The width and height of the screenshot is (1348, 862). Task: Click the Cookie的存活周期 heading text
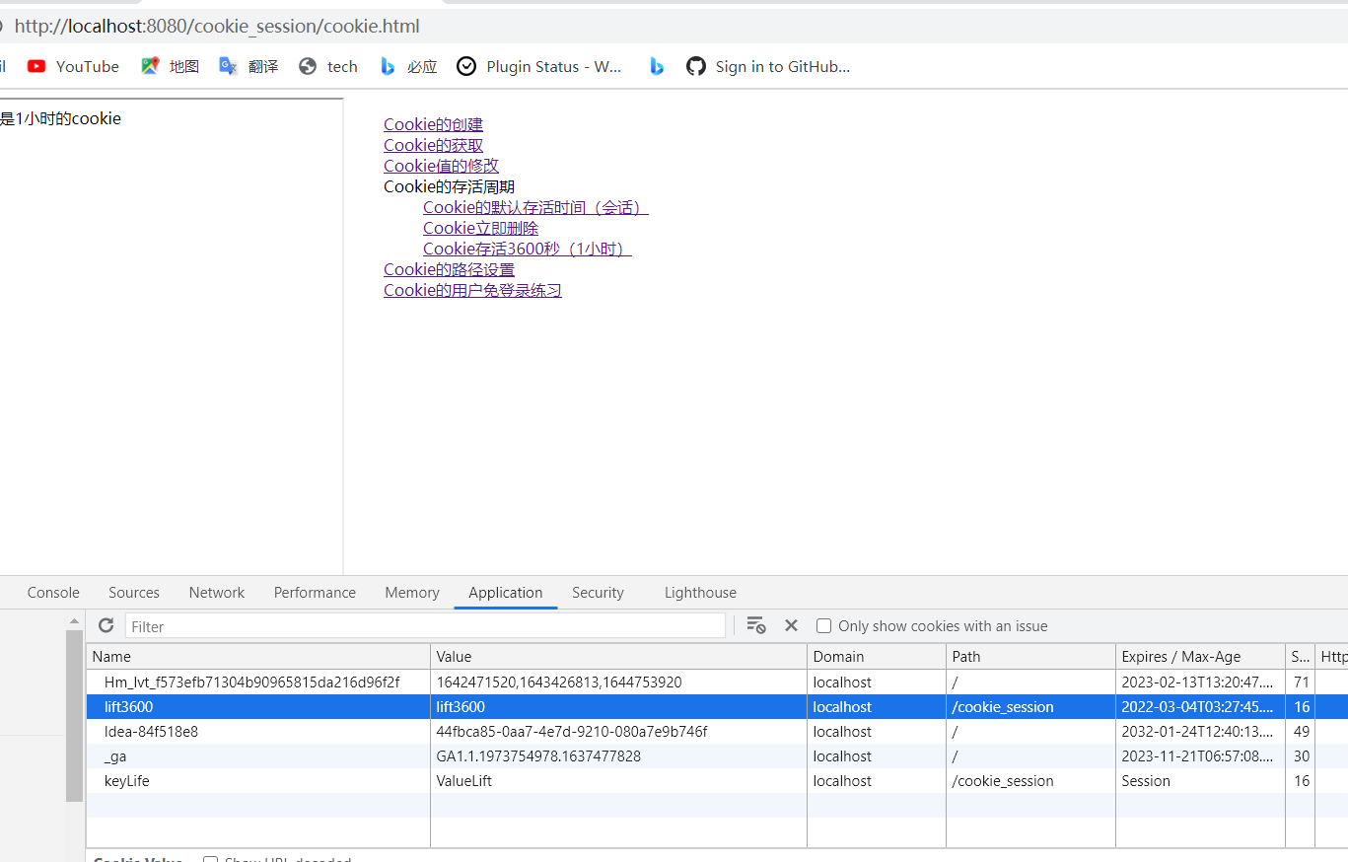tap(449, 186)
